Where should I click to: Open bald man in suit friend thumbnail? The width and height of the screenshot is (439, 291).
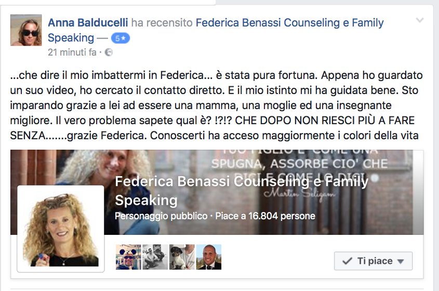click(x=209, y=257)
